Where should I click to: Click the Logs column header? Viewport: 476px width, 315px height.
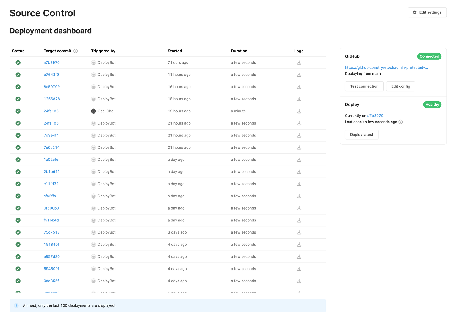299,51
